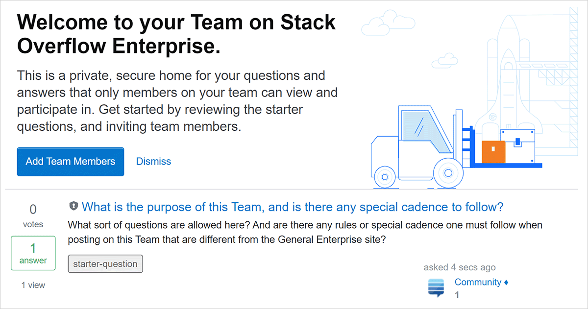Click the Add Team Members button
This screenshot has width=588, height=309.
pos(70,162)
